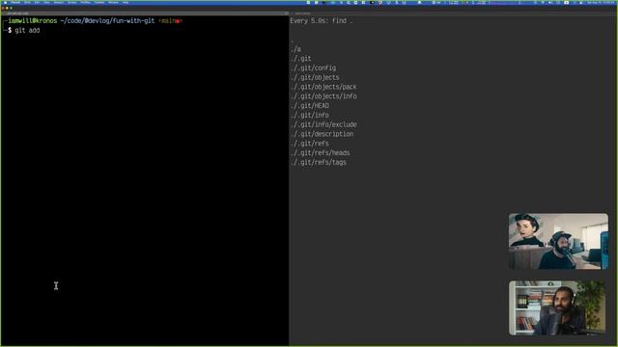Select the './.git/info/exclude' line
The height and width of the screenshot is (347, 618).
323,124
